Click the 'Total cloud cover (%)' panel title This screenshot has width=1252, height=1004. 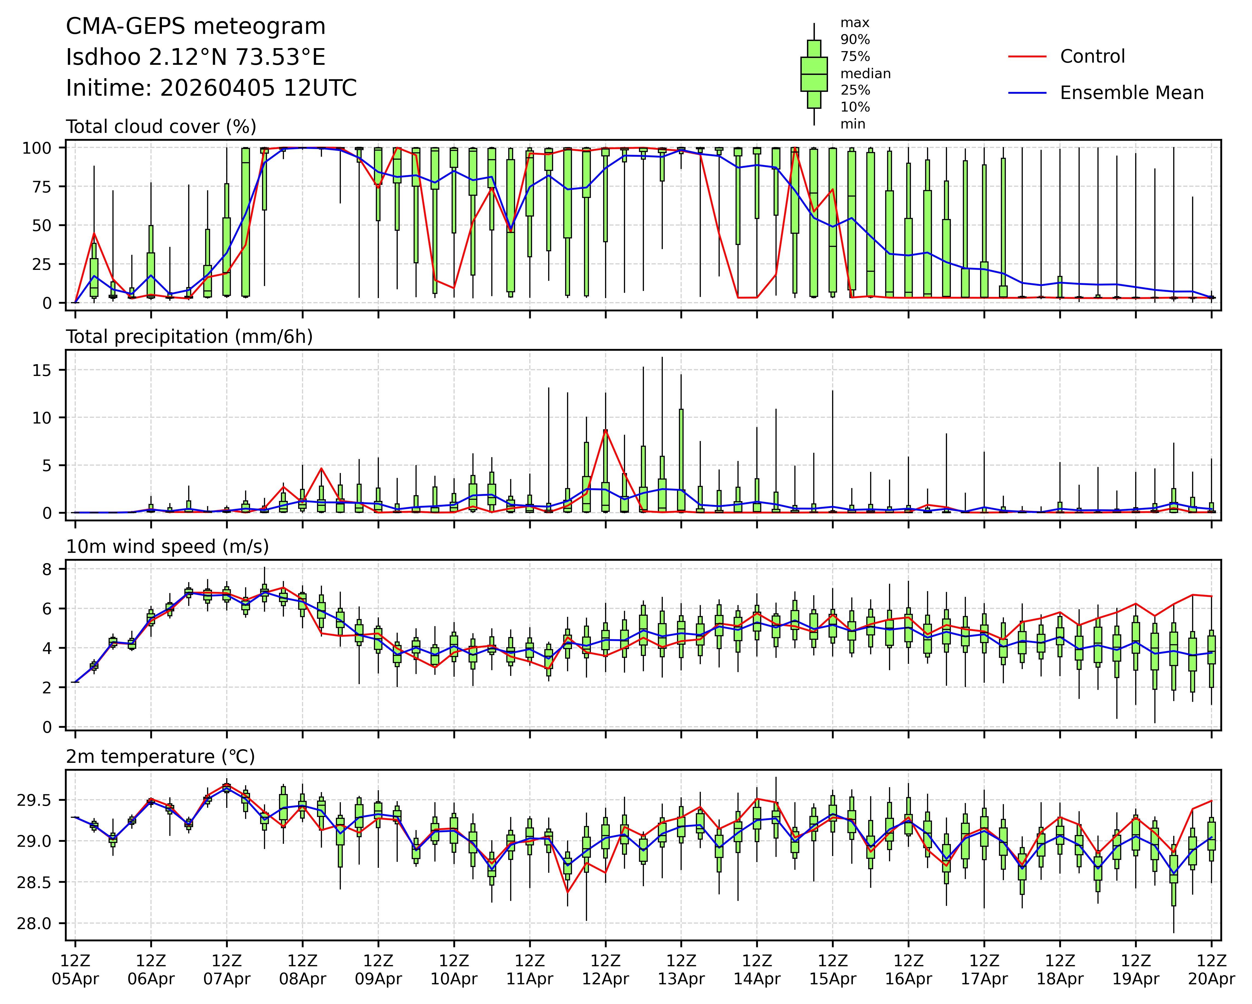coord(161,127)
